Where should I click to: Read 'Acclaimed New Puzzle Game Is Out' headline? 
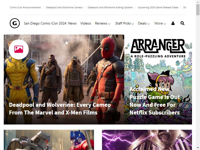click(154, 101)
